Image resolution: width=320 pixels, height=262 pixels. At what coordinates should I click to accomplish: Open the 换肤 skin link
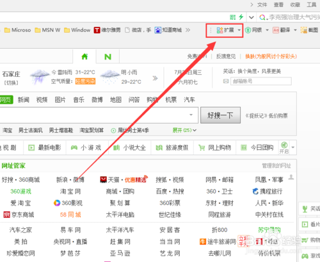[x=271, y=56]
